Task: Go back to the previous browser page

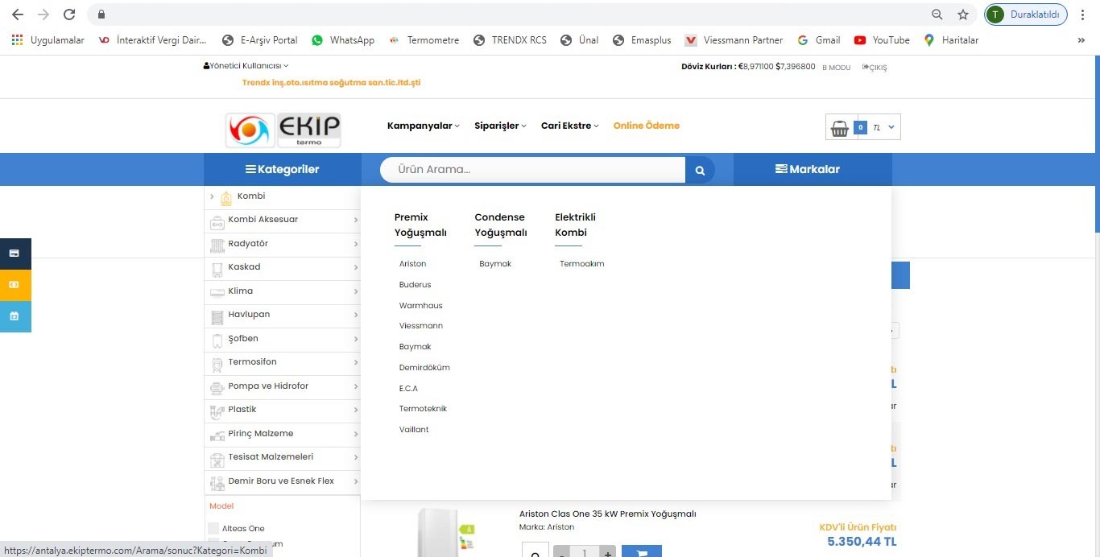Action: coord(18,14)
